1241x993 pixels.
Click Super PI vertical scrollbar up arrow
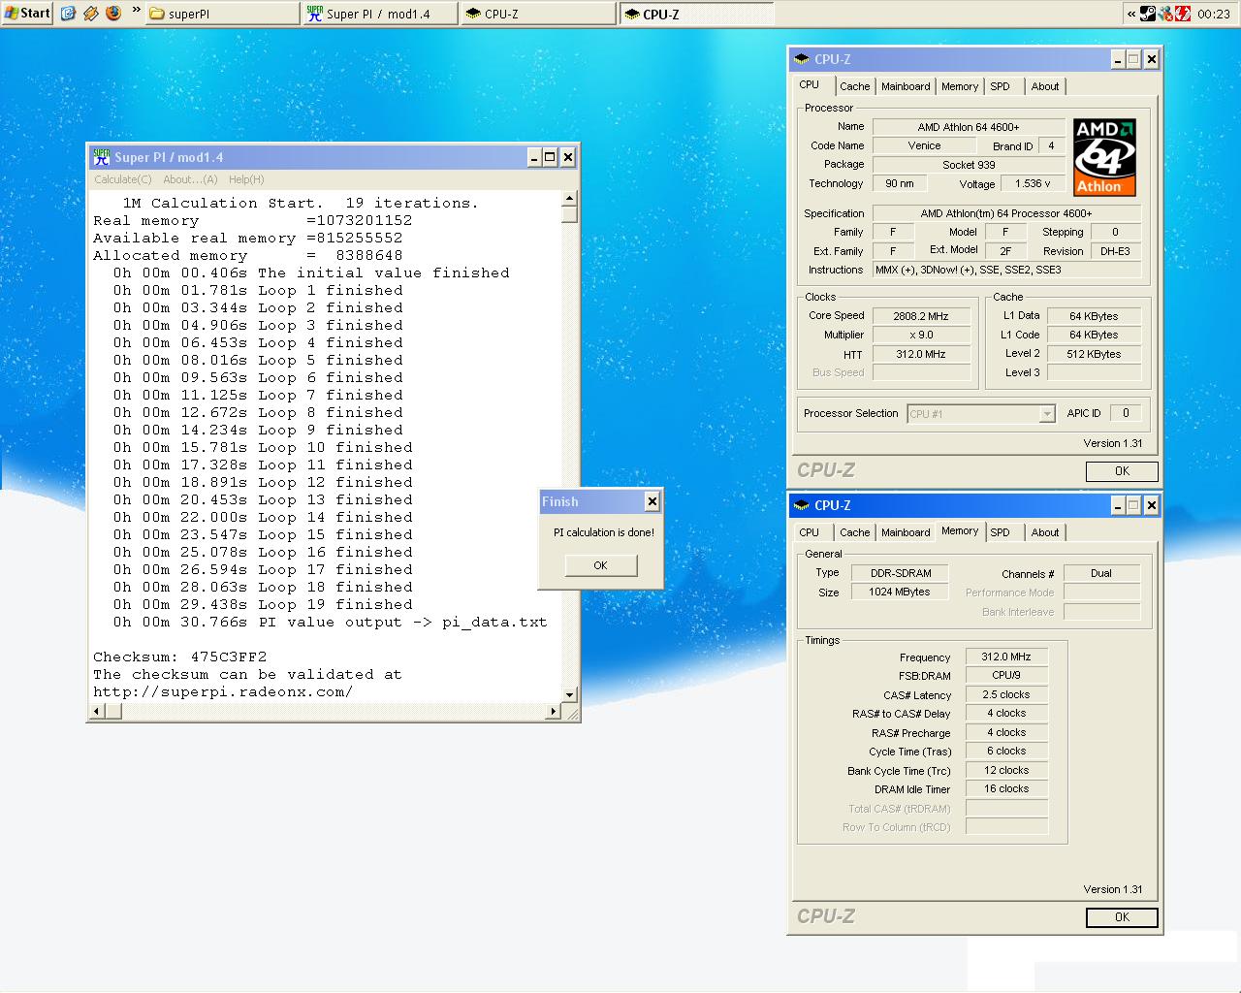click(x=569, y=199)
